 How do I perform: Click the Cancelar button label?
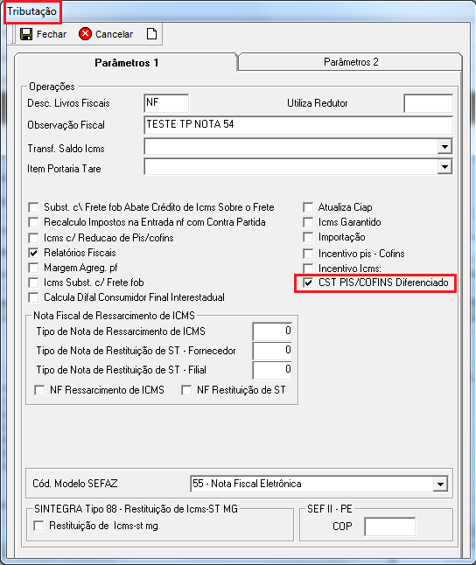click(114, 34)
